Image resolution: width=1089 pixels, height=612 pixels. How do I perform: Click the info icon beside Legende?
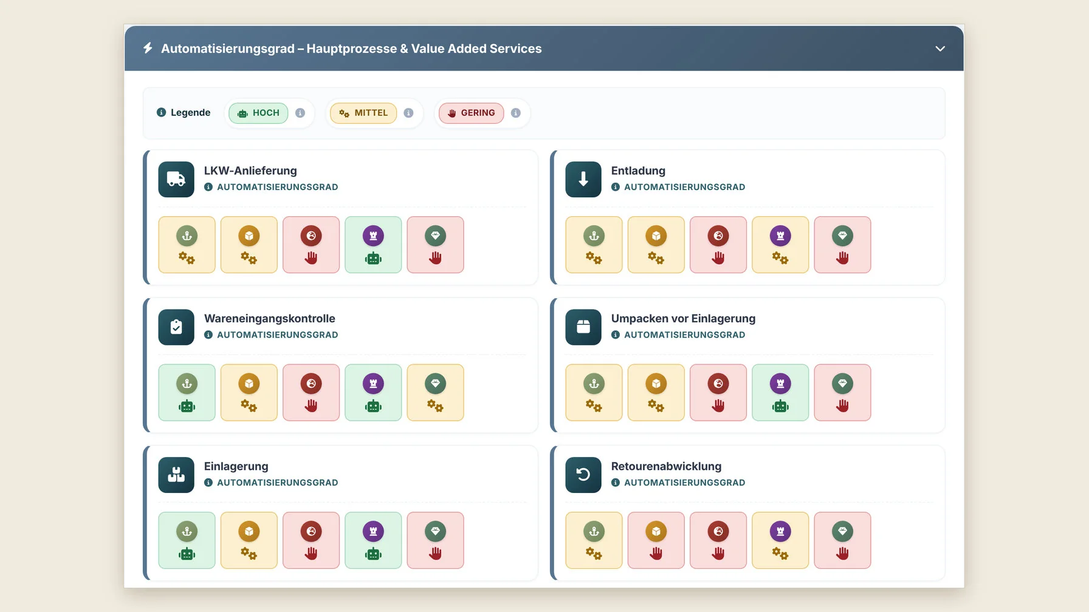[x=161, y=112]
